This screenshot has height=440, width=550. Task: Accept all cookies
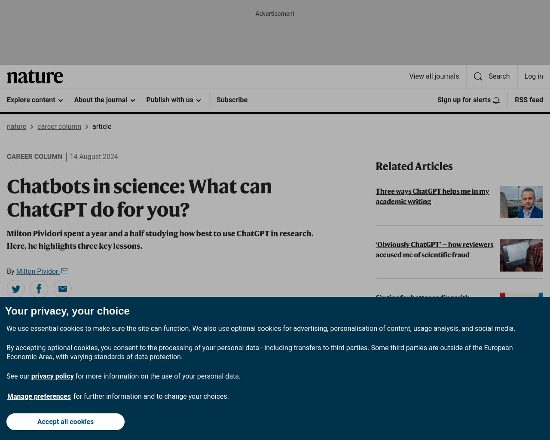pyautogui.click(x=65, y=422)
